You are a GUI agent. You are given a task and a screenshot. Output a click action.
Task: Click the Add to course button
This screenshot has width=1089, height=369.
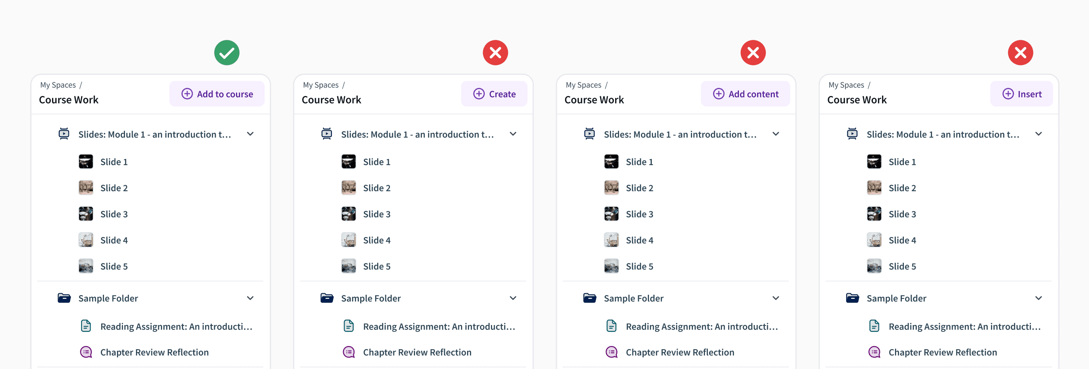click(x=217, y=94)
